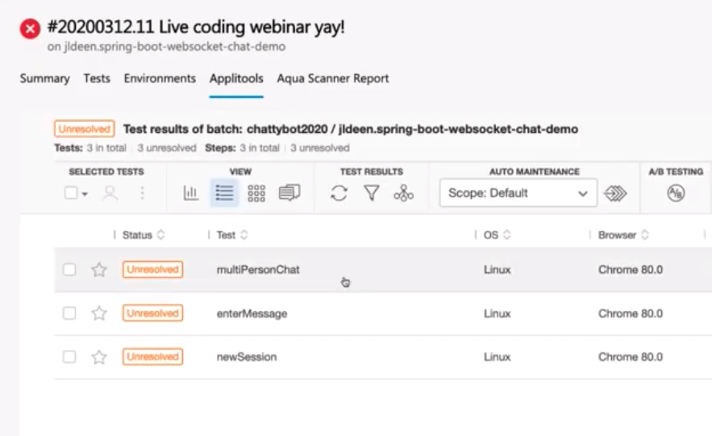Check the multiPersonChat row checkbox
The width and height of the screenshot is (712, 436).
[69, 270]
